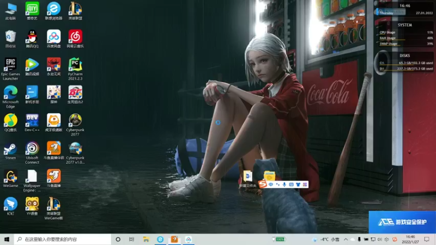Open the Recycle Bin icon
The image size is (436, 245).
[x=10, y=39]
